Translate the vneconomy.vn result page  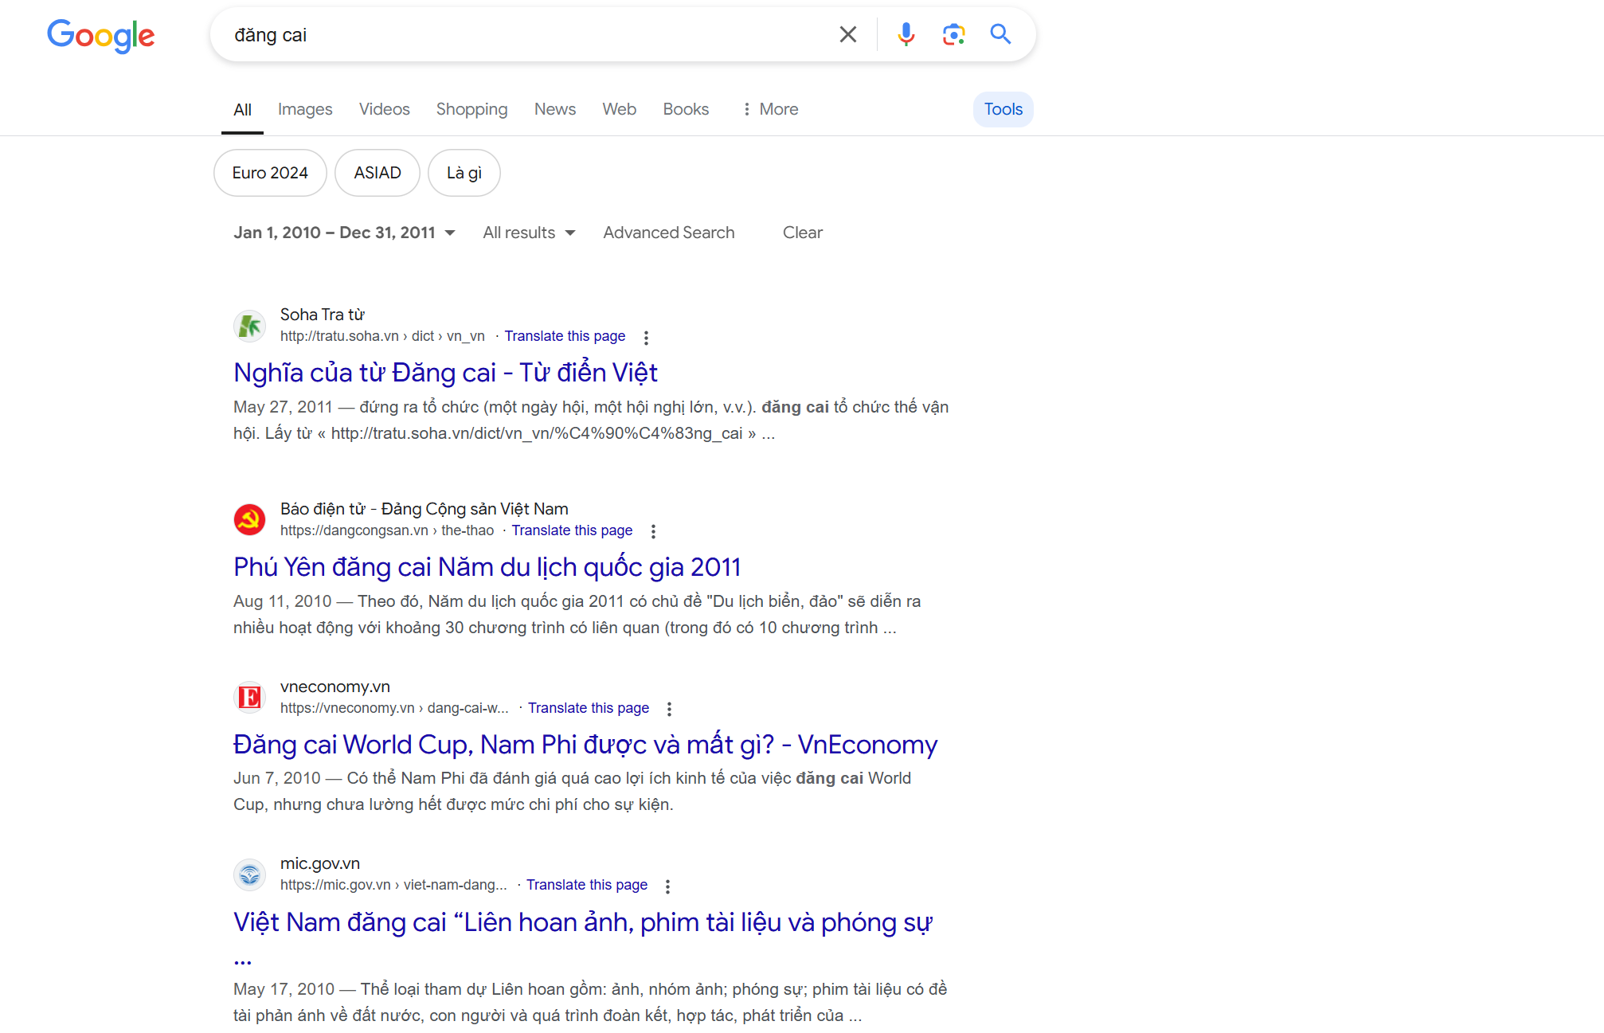pyautogui.click(x=589, y=708)
